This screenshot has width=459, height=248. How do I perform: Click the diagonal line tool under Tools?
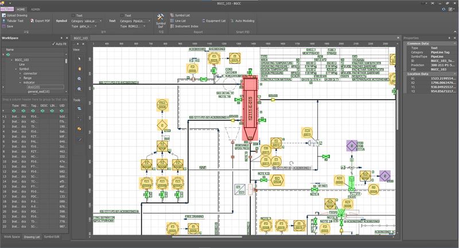click(79, 139)
